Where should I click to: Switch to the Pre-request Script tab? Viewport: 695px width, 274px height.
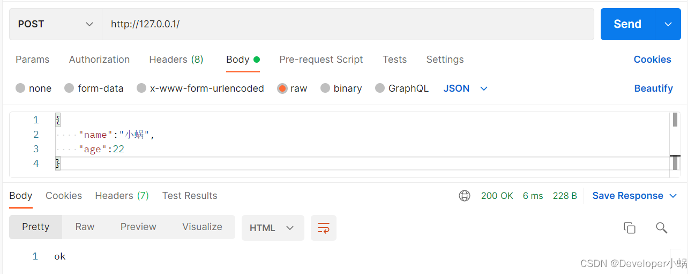[321, 60]
